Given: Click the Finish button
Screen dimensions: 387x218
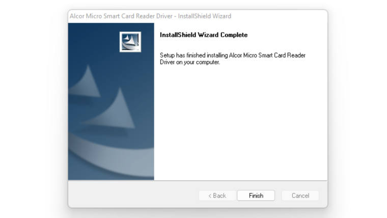Looking at the screenshot, I should pos(256,195).
